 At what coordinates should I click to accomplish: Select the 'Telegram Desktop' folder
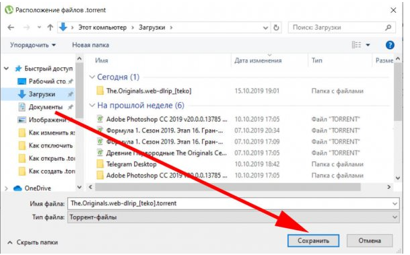(131, 164)
